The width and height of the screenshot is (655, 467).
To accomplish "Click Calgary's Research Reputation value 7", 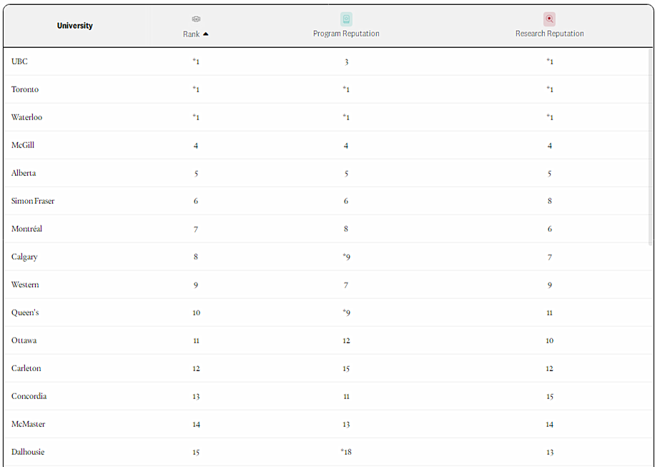I will pyautogui.click(x=549, y=257).
